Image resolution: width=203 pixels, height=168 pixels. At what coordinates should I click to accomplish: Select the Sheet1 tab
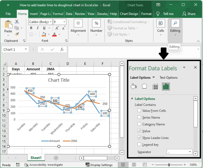(36, 158)
